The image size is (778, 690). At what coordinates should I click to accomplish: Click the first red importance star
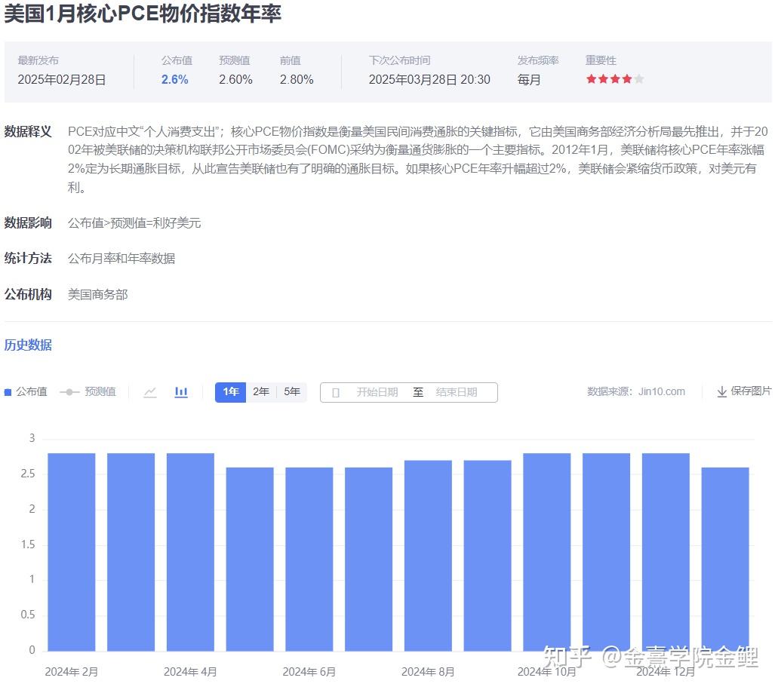[591, 78]
